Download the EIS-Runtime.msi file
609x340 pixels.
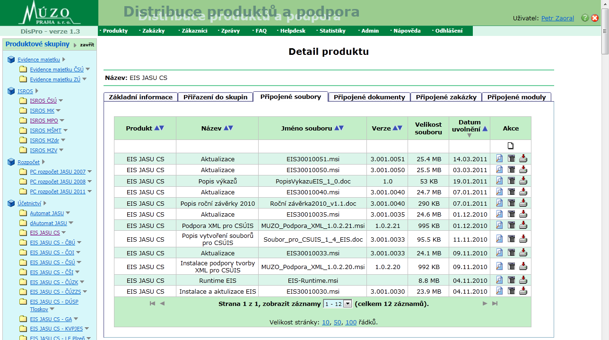tap(523, 280)
